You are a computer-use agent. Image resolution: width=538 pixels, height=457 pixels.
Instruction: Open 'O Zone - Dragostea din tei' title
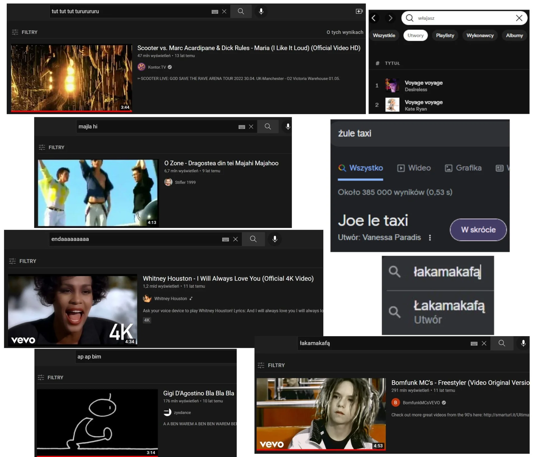point(221,163)
